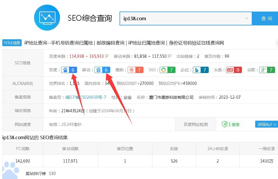The width and height of the screenshot is (278, 179).
Task: Click the 详细Api button
Action: point(266,124)
